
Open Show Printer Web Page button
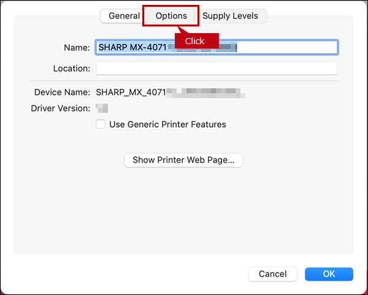pyautogui.click(x=183, y=160)
